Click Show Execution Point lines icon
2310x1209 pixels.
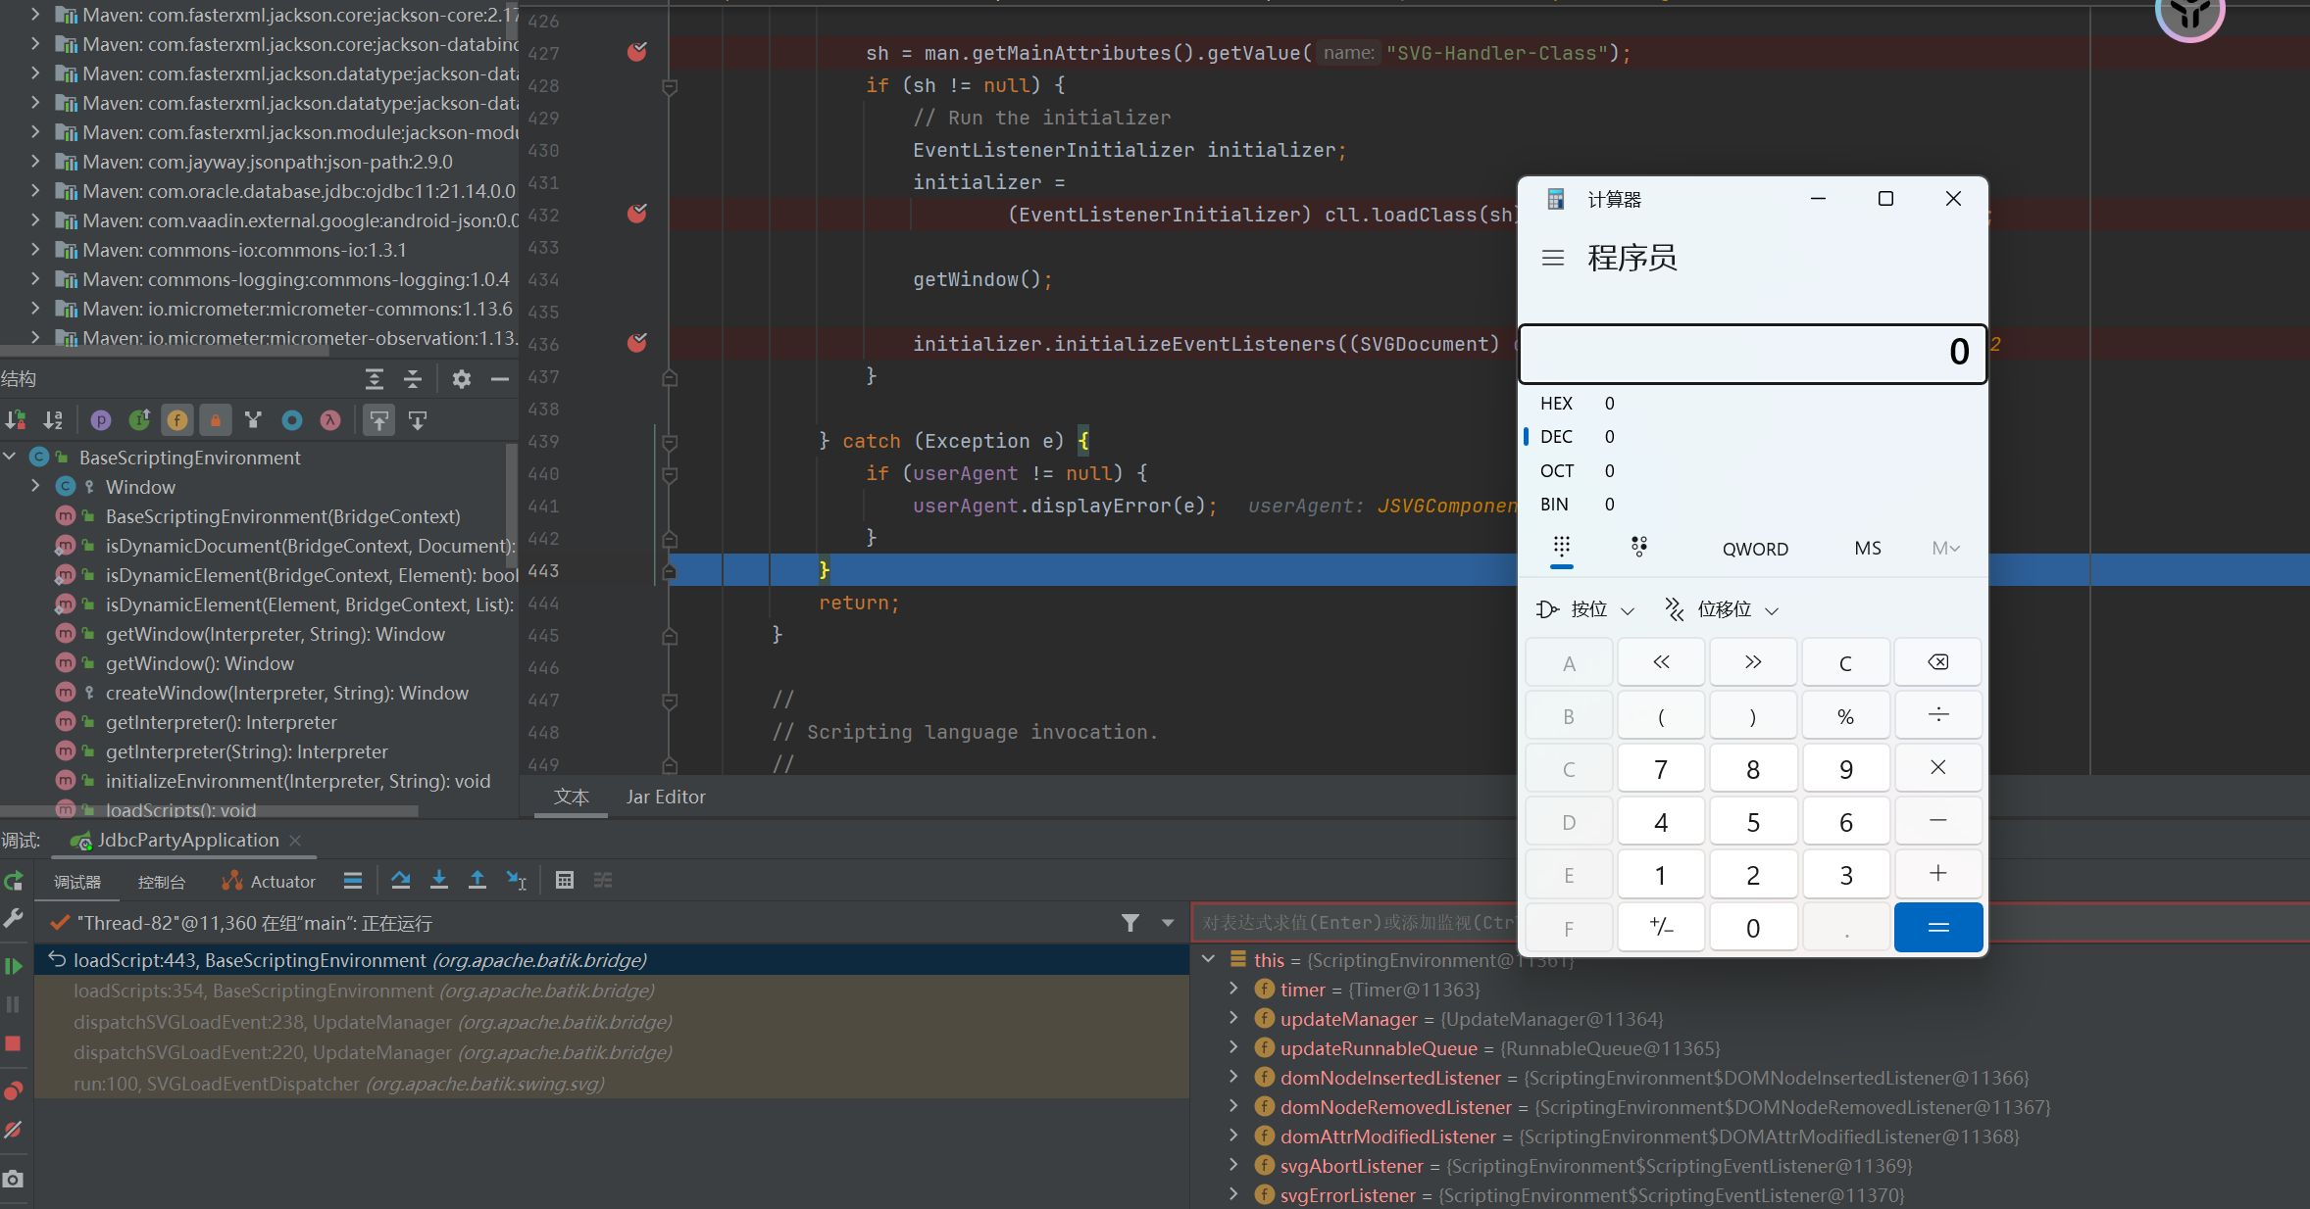(x=353, y=880)
